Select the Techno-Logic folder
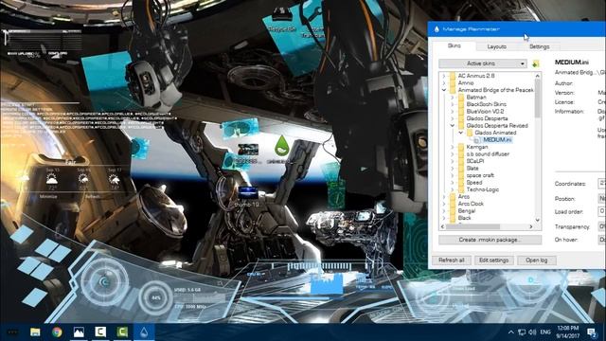 tap(483, 189)
